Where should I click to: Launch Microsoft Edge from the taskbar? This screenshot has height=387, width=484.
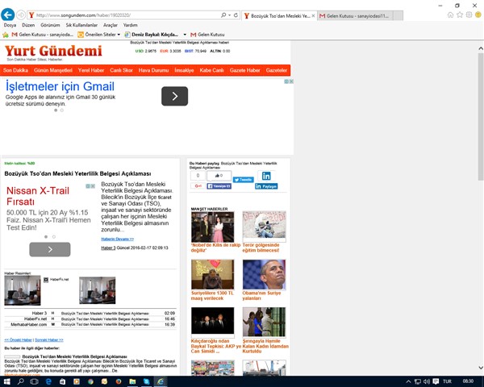pos(48,381)
